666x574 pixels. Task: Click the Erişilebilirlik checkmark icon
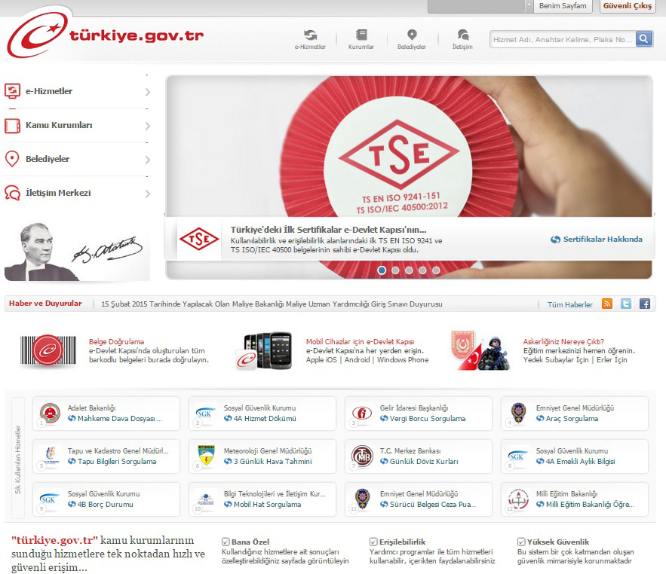373,542
